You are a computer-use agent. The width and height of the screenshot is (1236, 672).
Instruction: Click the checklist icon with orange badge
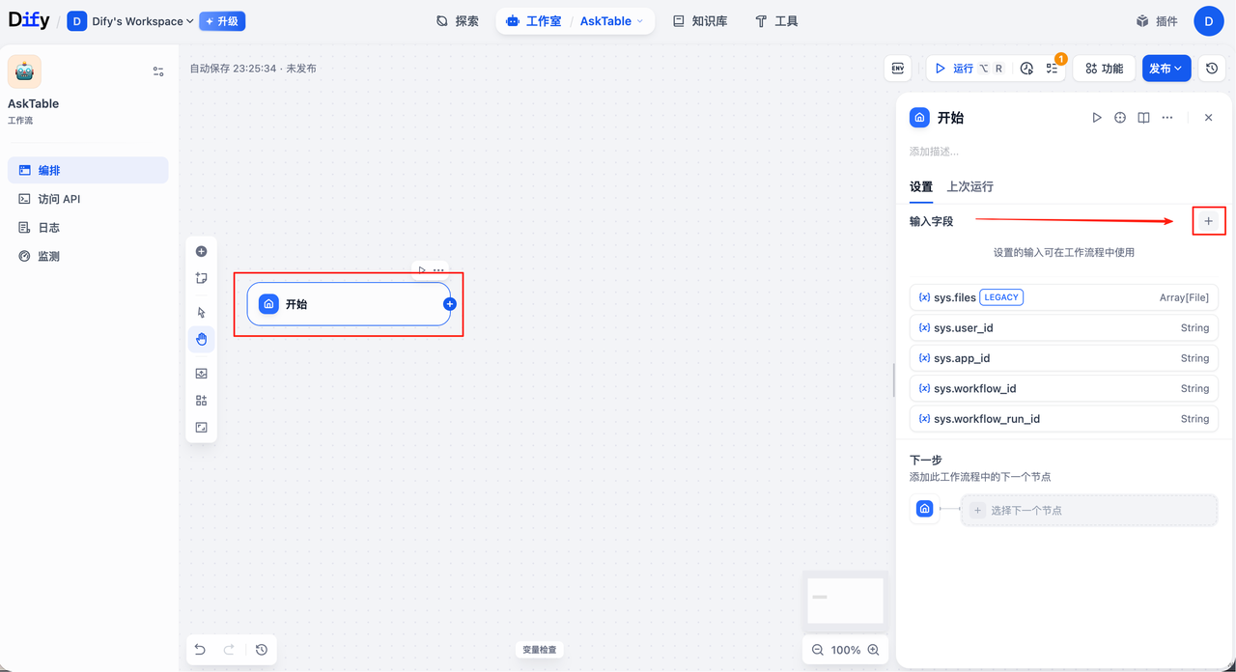[1053, 69]
